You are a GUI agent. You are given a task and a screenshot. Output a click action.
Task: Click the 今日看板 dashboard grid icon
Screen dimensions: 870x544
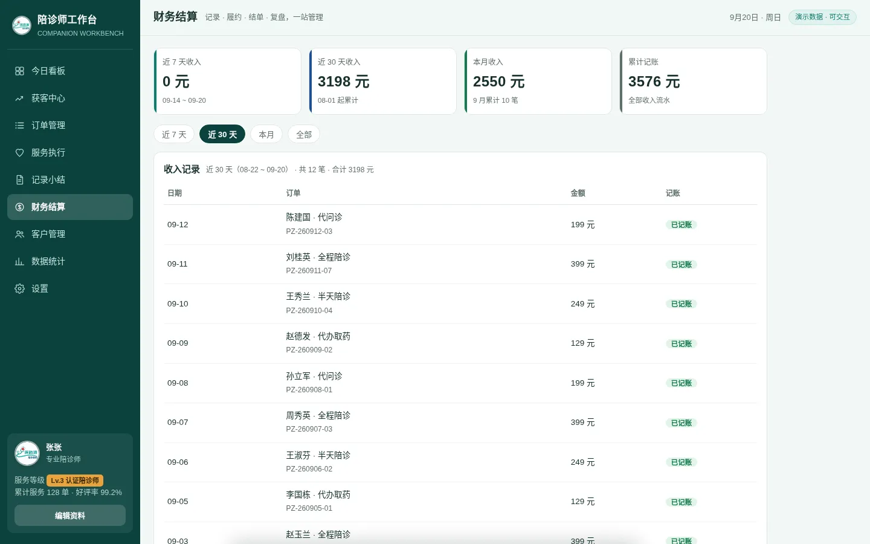pyautogui.click(x=19, y=71)
